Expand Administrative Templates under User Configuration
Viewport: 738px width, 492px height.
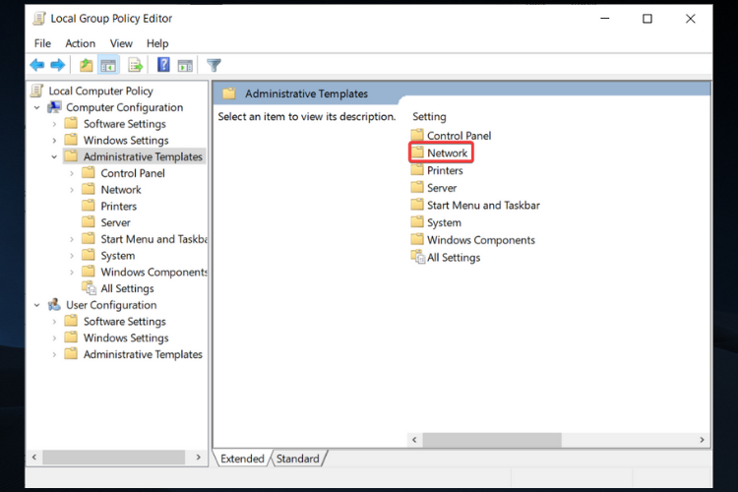coord(54,355)
